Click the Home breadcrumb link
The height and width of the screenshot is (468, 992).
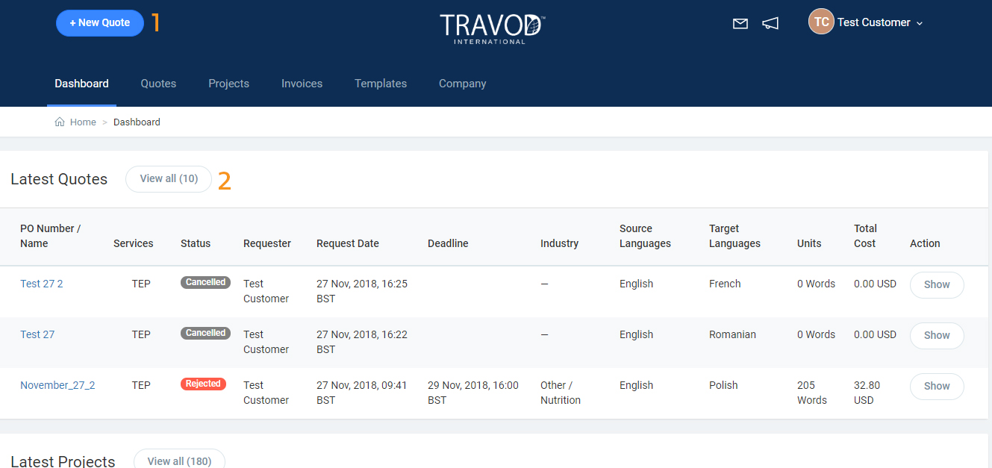tap(83, 122)
